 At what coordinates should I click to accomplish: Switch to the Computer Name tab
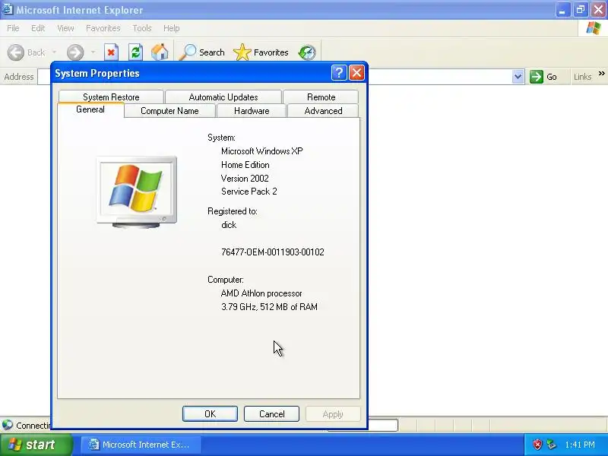[x=169, y=110]
